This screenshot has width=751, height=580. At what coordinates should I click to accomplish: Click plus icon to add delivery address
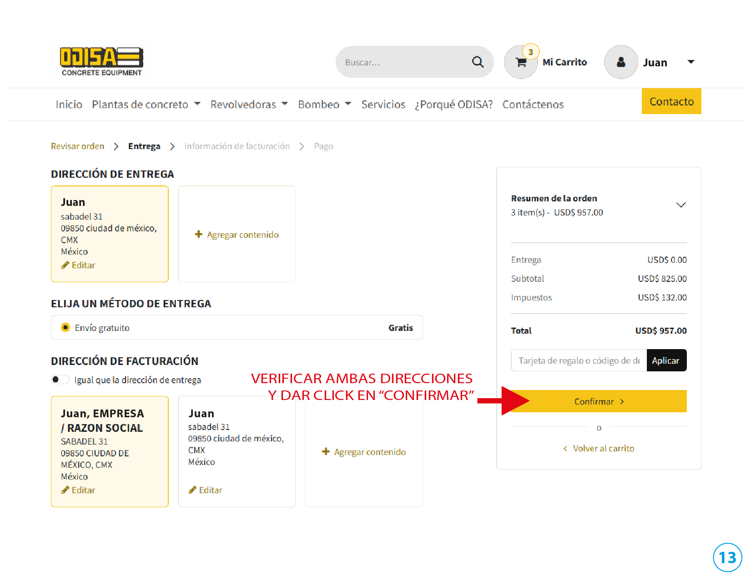coord(198,234)
